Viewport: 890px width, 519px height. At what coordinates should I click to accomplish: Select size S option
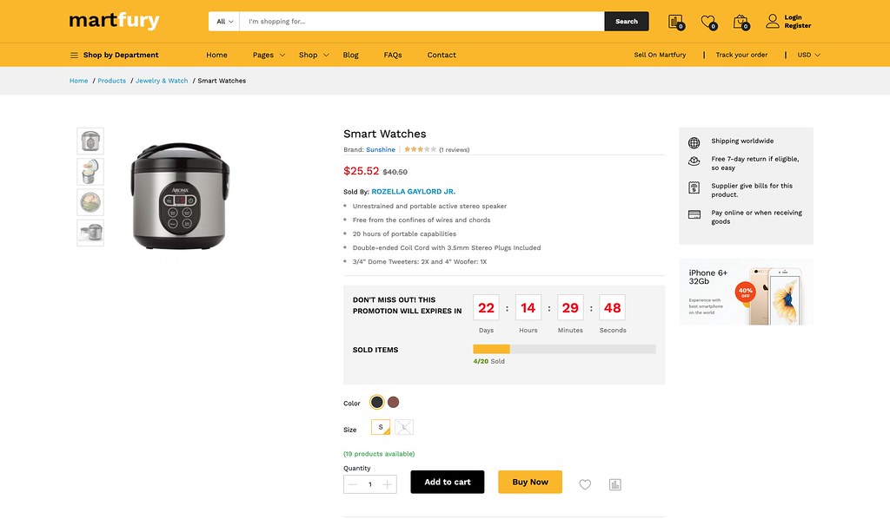pos(381,427)
